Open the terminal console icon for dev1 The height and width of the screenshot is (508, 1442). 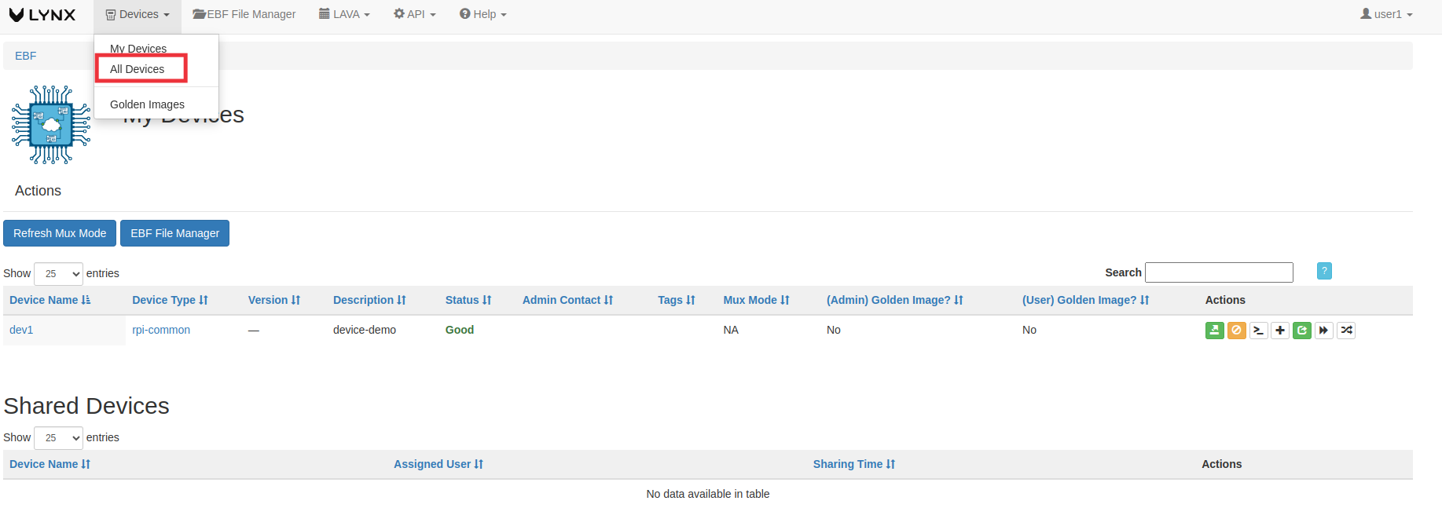coord(1258,331)
